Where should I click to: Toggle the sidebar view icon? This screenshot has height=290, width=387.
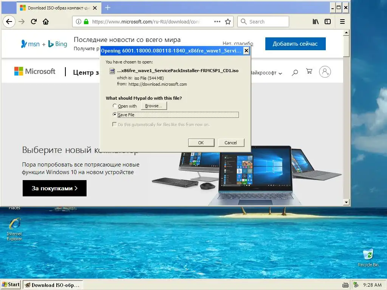coord(328,22)
